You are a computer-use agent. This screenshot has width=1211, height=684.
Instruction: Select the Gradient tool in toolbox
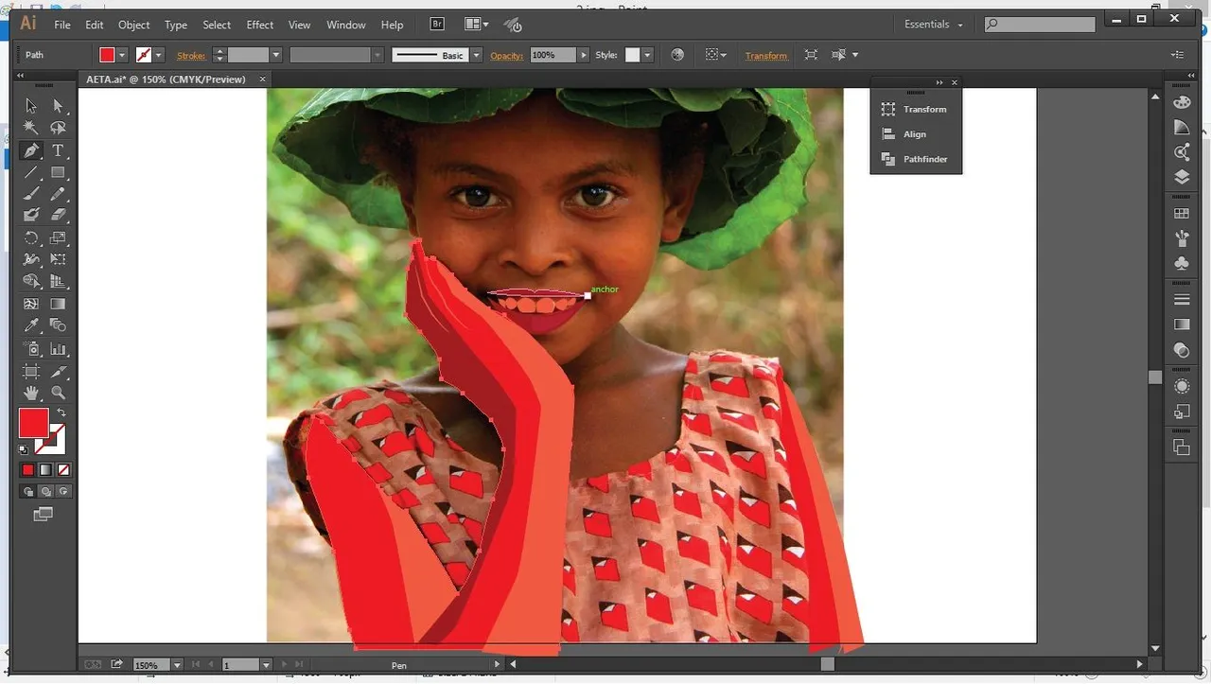[x=58, y=304]
